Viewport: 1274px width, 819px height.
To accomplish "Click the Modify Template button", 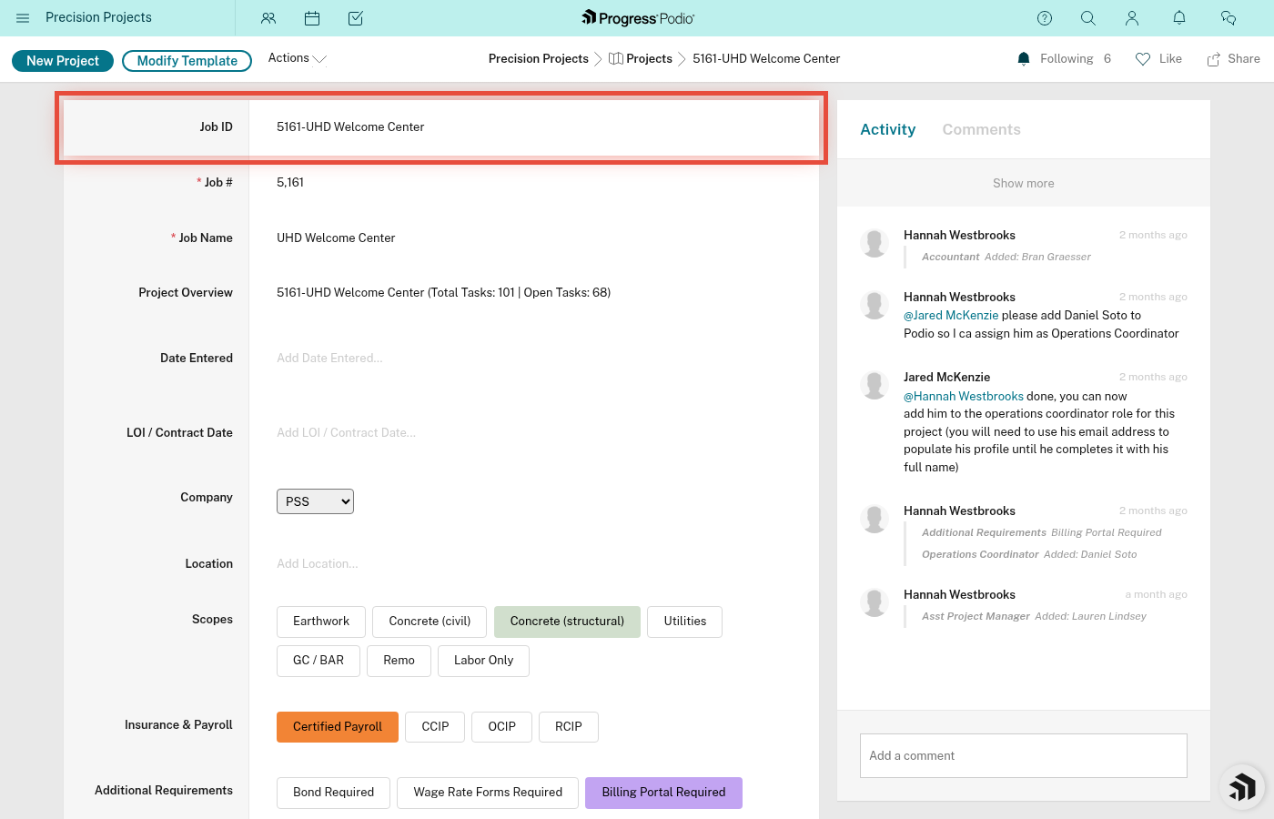I will [187, 61].
